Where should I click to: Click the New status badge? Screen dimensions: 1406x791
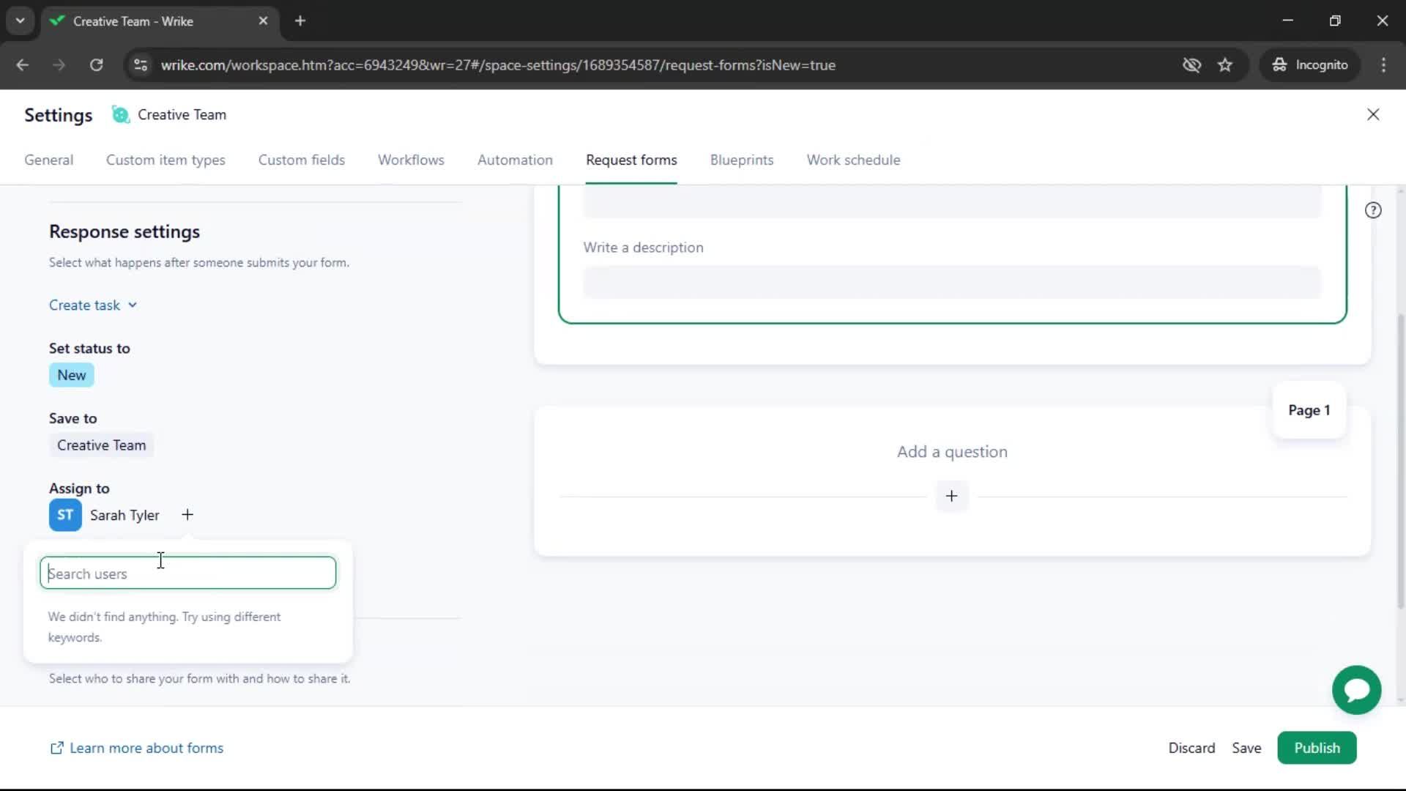[x=72, y=375]
